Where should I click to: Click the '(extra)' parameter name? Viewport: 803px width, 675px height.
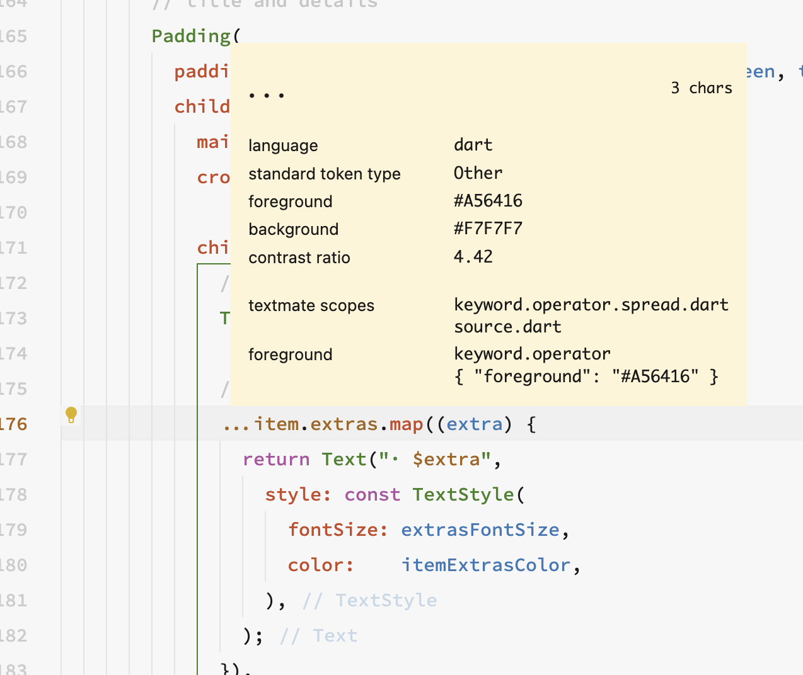coord(475,424)
